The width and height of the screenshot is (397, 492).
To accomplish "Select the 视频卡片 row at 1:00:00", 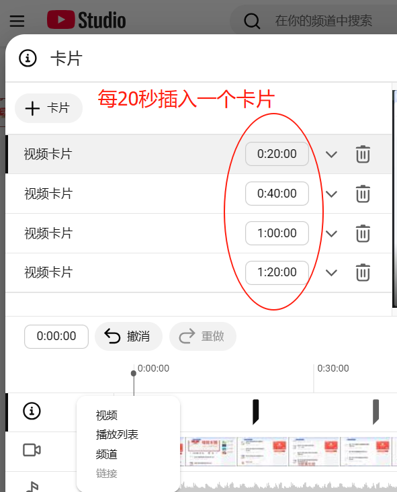I will click(x=199, y=233).
